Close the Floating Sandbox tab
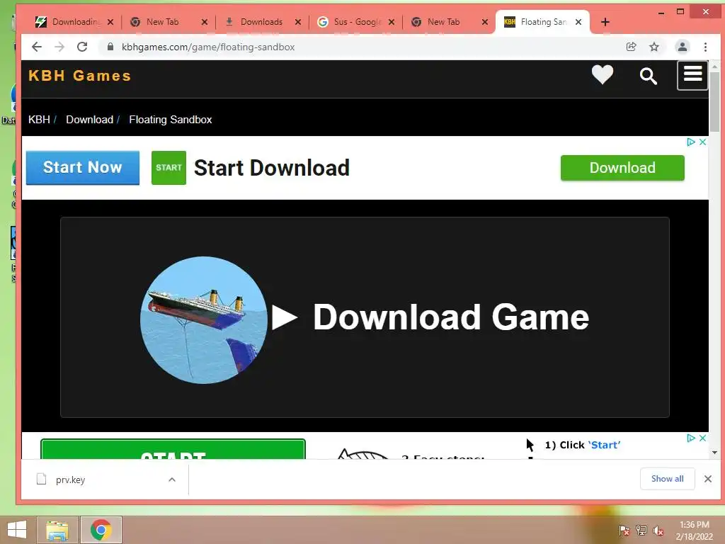The height and width of the screenshot is (544, 725). tap(578, 22)
